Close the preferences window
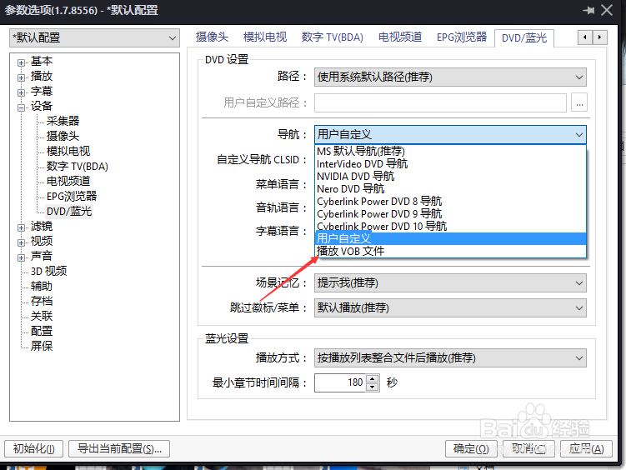 (607, 10)
